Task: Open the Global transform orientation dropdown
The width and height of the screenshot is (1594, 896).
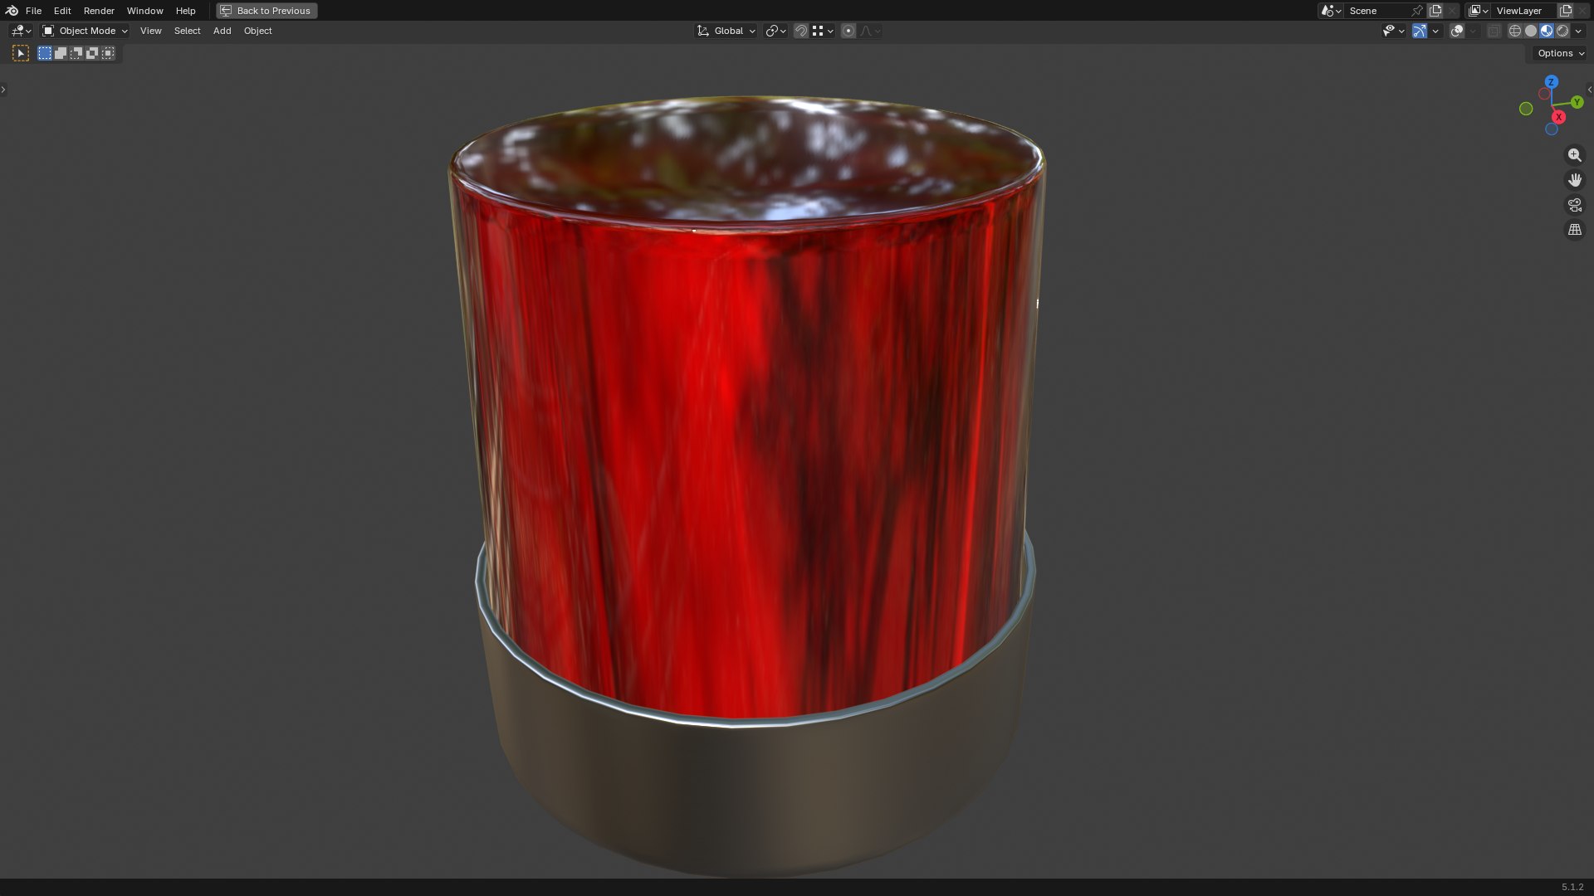Action: 726,31
